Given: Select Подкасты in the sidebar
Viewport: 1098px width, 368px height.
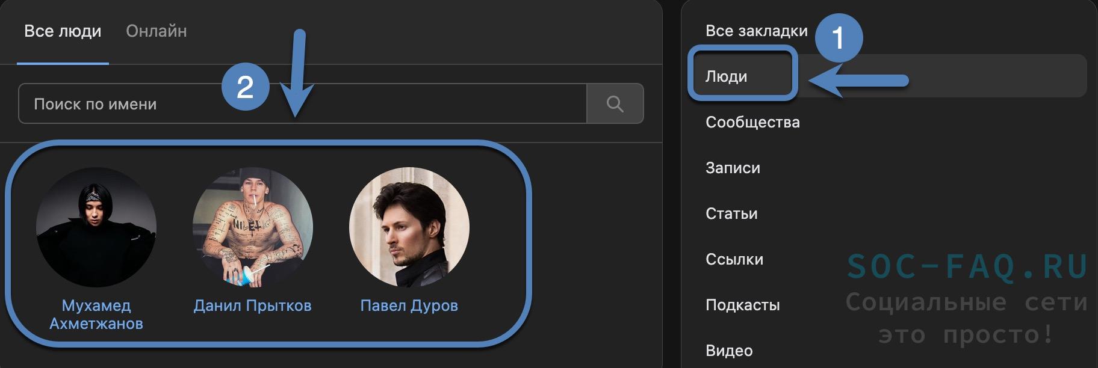Looking at the screenshot, I should pos(743,305).
